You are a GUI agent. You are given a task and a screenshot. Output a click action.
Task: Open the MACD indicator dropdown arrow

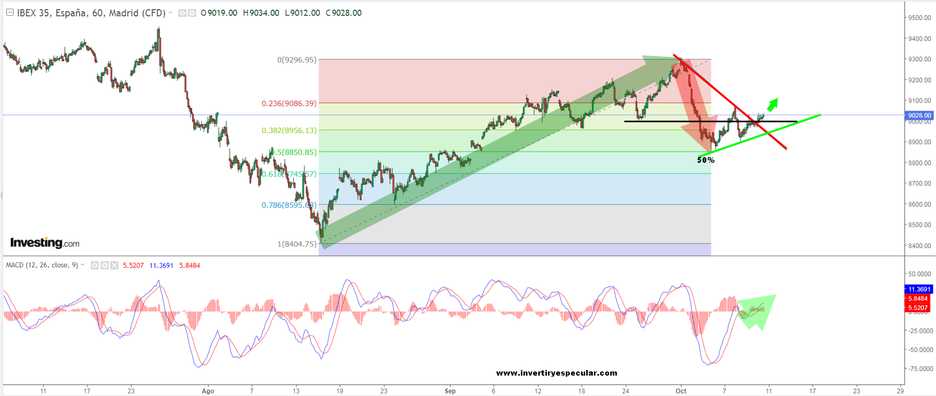point(83,265)
